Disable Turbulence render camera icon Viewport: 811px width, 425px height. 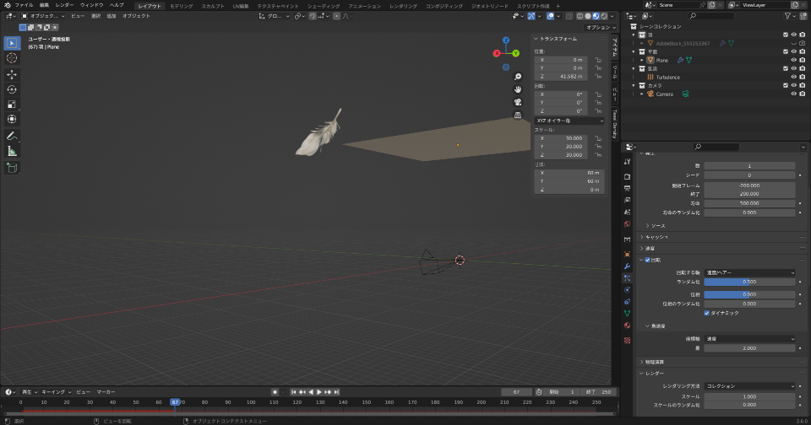[803, 77]
